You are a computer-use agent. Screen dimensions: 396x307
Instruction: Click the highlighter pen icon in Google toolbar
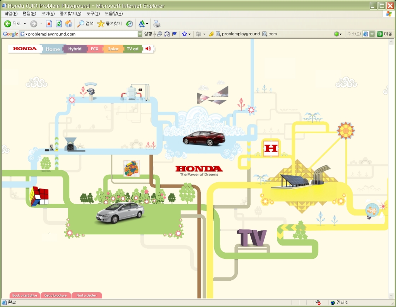pos(212,34)
